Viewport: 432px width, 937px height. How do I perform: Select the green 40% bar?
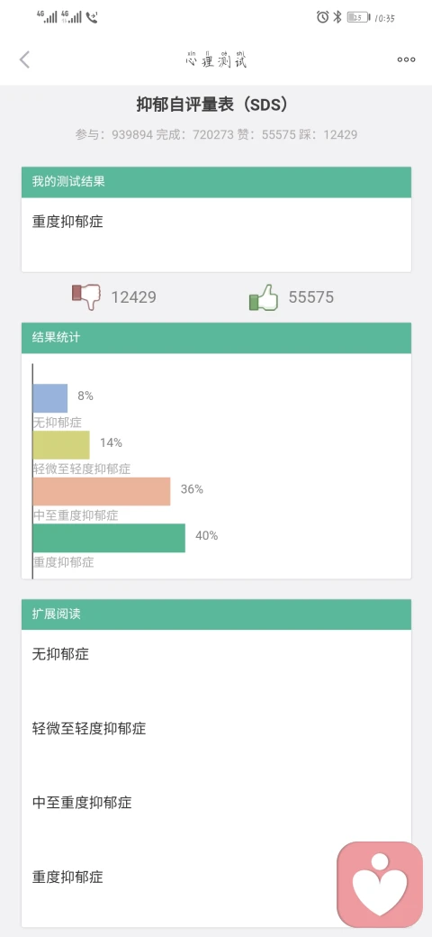[109, 539]
